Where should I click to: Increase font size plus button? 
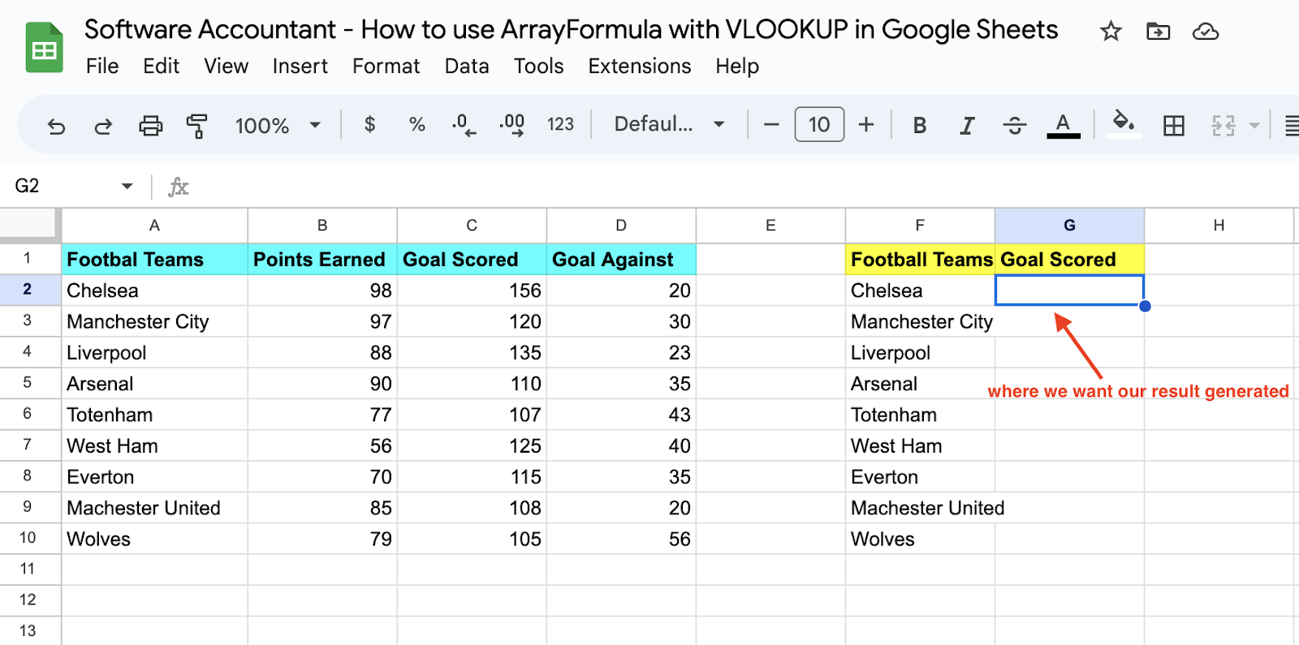[x=866, y=125]
